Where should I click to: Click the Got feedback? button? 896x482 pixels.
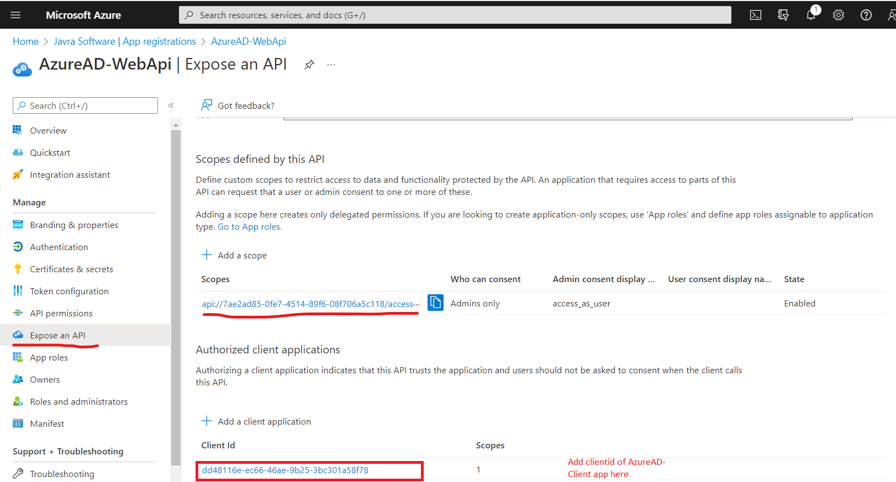coord(238,105)
